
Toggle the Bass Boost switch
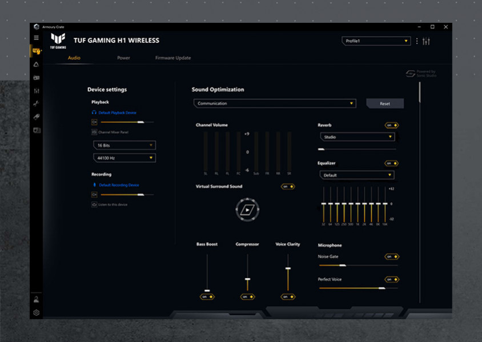click(207, 297)
